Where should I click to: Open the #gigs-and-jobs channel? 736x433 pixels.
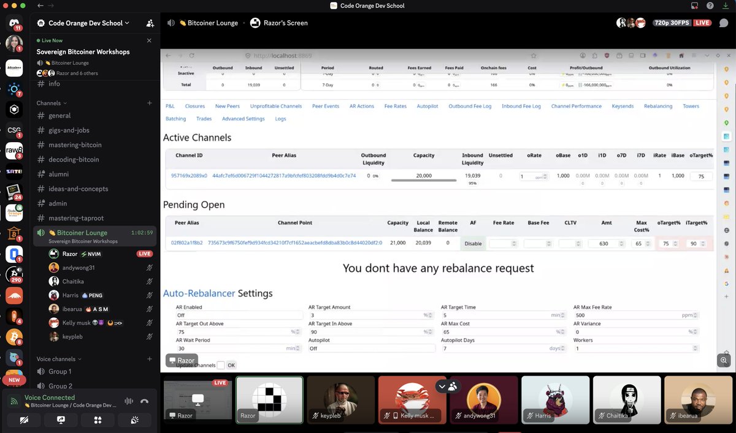[95, 130]
